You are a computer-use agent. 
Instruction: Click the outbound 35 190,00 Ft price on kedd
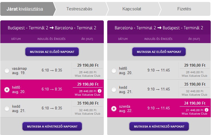(88, 103)
